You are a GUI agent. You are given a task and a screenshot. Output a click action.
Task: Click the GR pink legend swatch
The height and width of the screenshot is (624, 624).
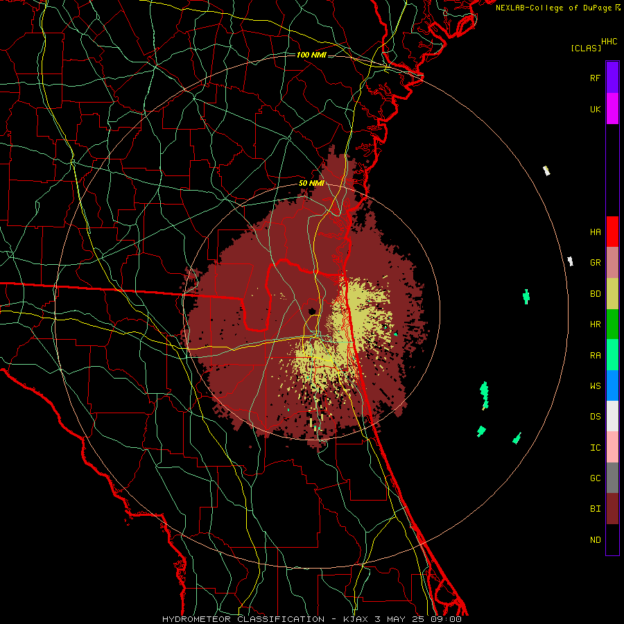[612, 263]
